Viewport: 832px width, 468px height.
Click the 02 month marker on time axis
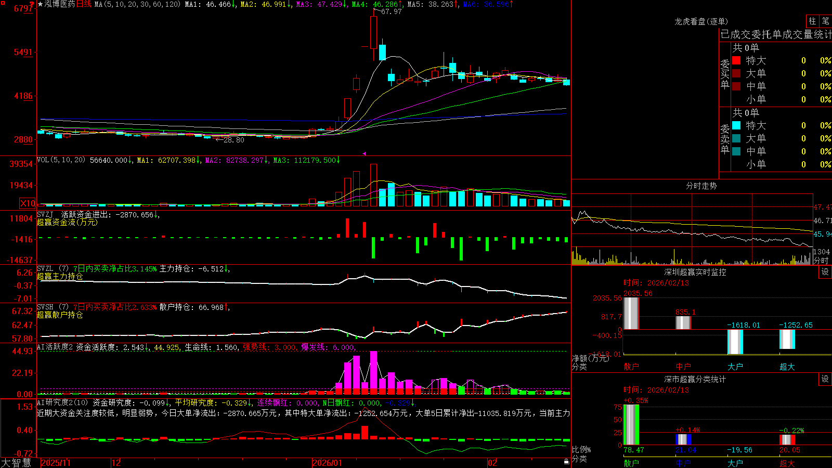[x=492, y=463]
